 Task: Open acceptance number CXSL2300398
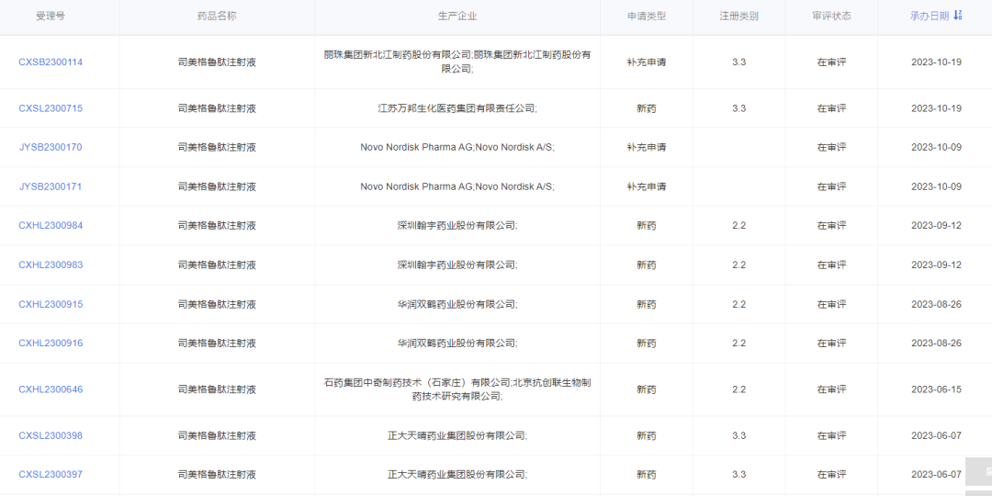(x=51, y=436)
